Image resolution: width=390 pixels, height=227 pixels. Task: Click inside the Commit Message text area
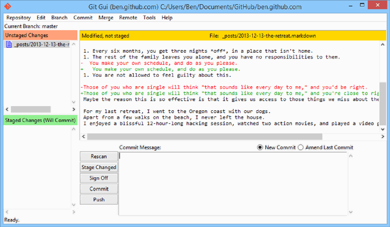tap(233, 183)
